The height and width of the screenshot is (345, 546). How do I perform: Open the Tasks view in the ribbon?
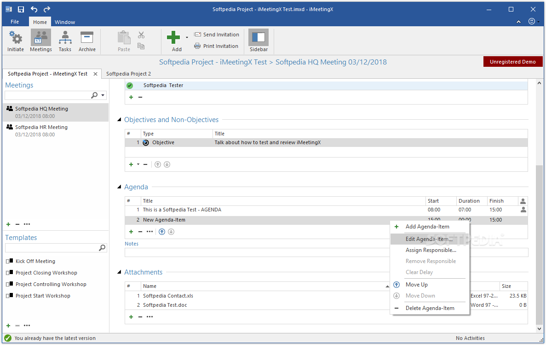(x=65, y=41)
